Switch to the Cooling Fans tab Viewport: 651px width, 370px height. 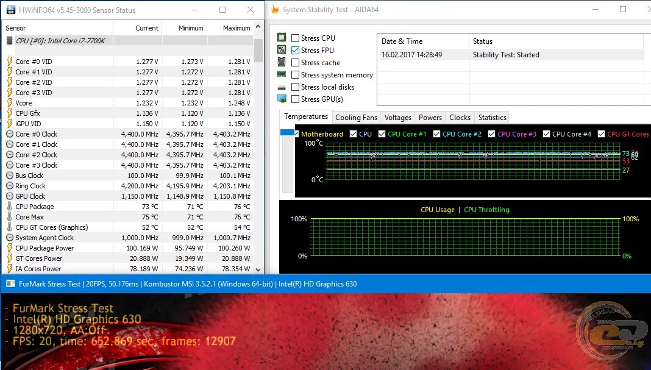pos(356,118)
